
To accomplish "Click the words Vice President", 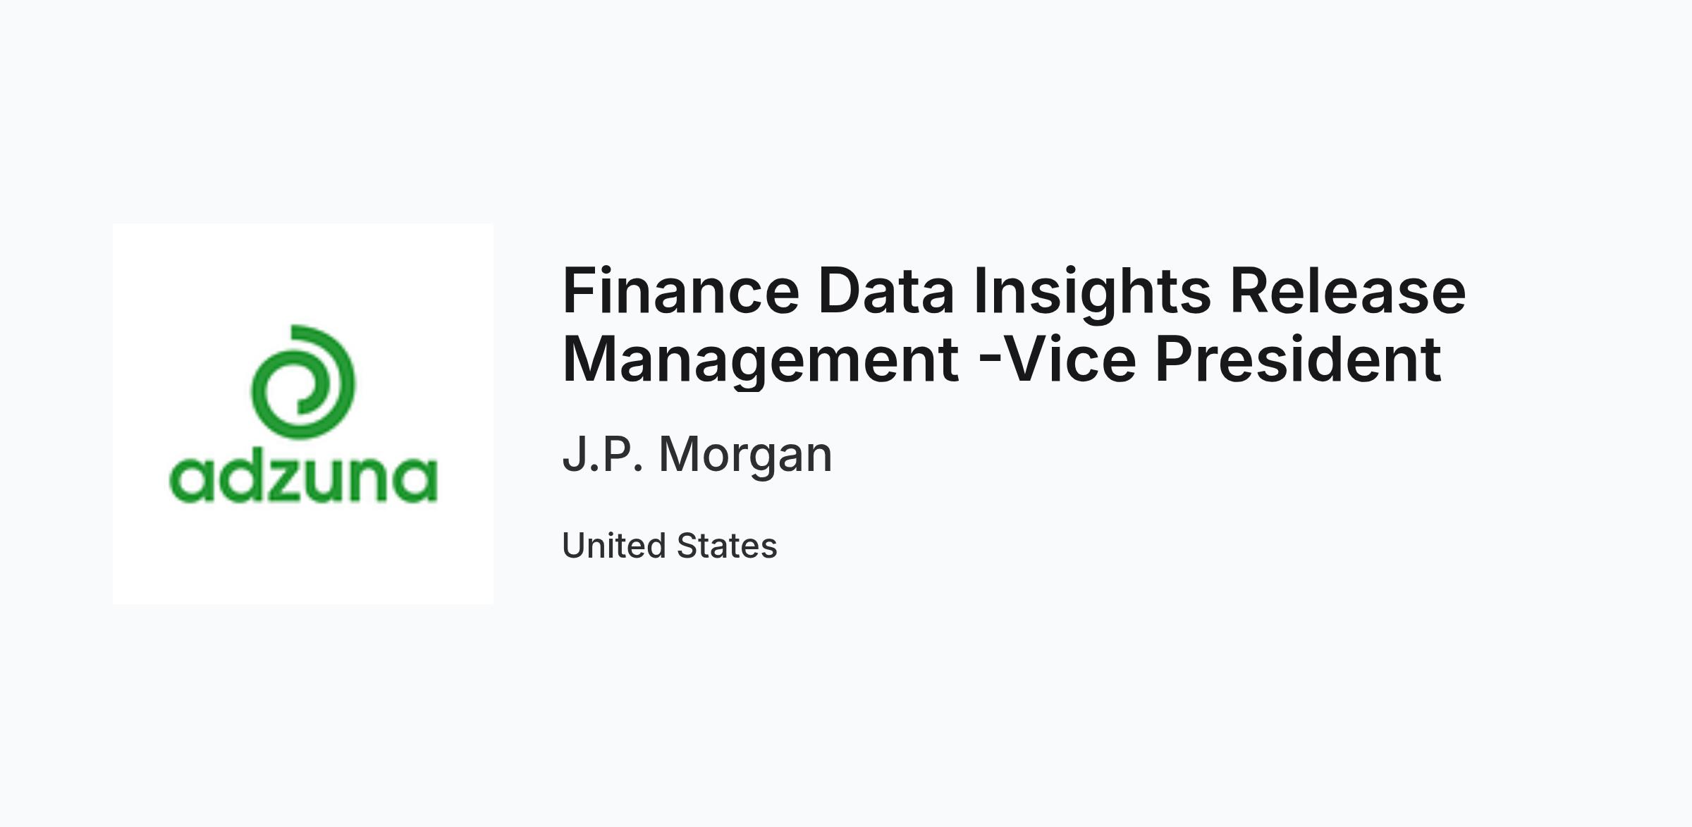I will click(1221, 360).
